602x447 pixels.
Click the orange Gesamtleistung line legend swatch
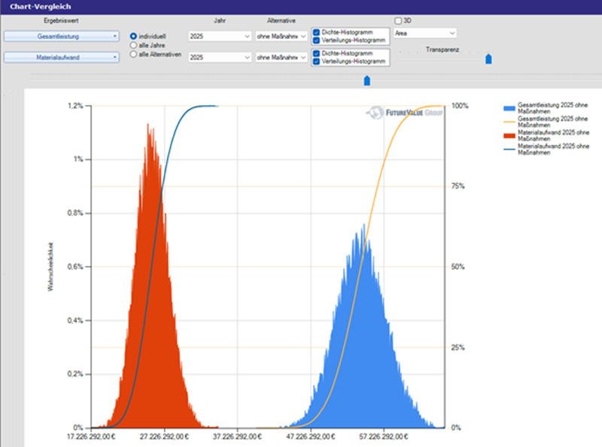pyautogui.click(x=509, y=122)
